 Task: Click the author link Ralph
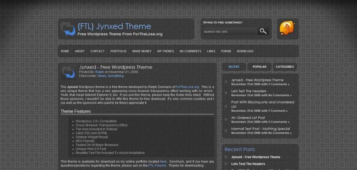coord(100,72)
